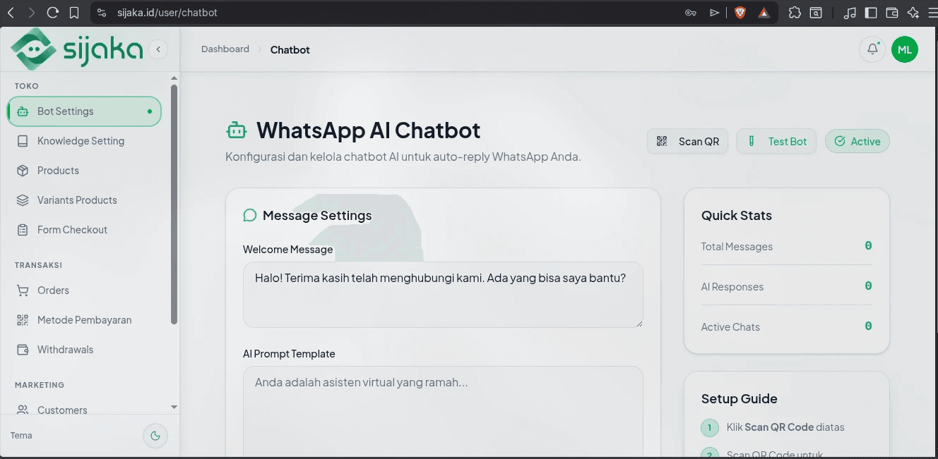Open the Brave wallet icon
938x459 pixels.
click(x=891, y=13)
